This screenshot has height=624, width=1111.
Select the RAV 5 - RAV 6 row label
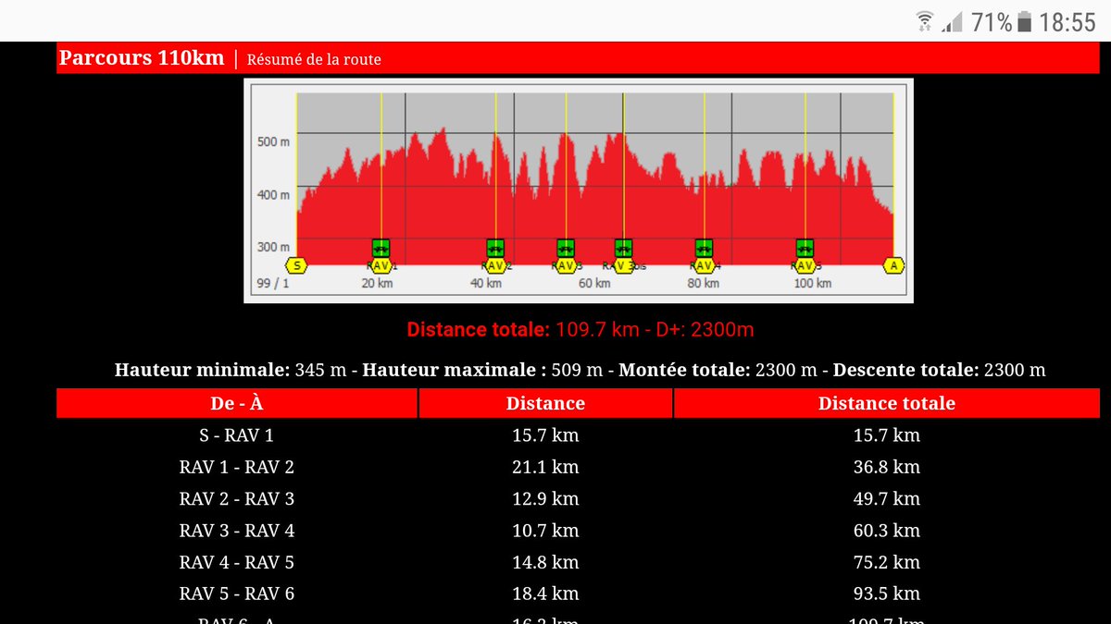click(237, 593)
